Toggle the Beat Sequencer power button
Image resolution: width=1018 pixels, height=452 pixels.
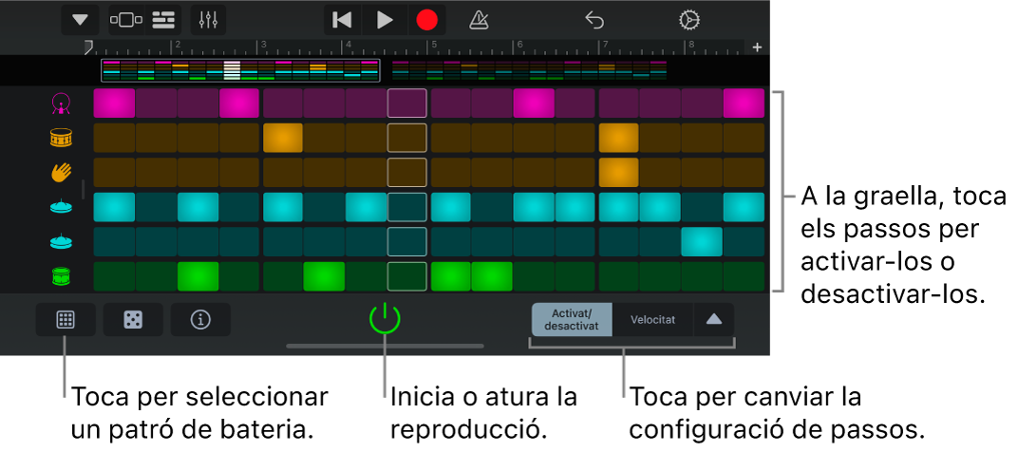click(x=385, y=319)
